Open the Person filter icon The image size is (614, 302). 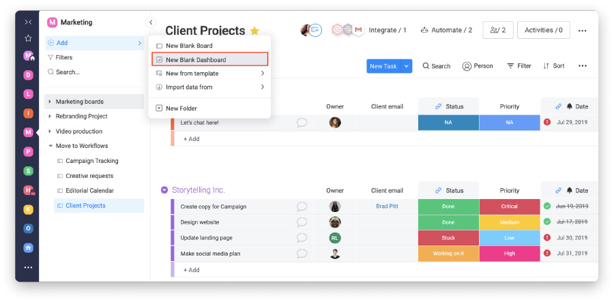[467, 66]
